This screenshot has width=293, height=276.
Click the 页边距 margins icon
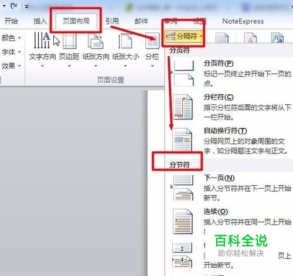click(x=69, y=40)
